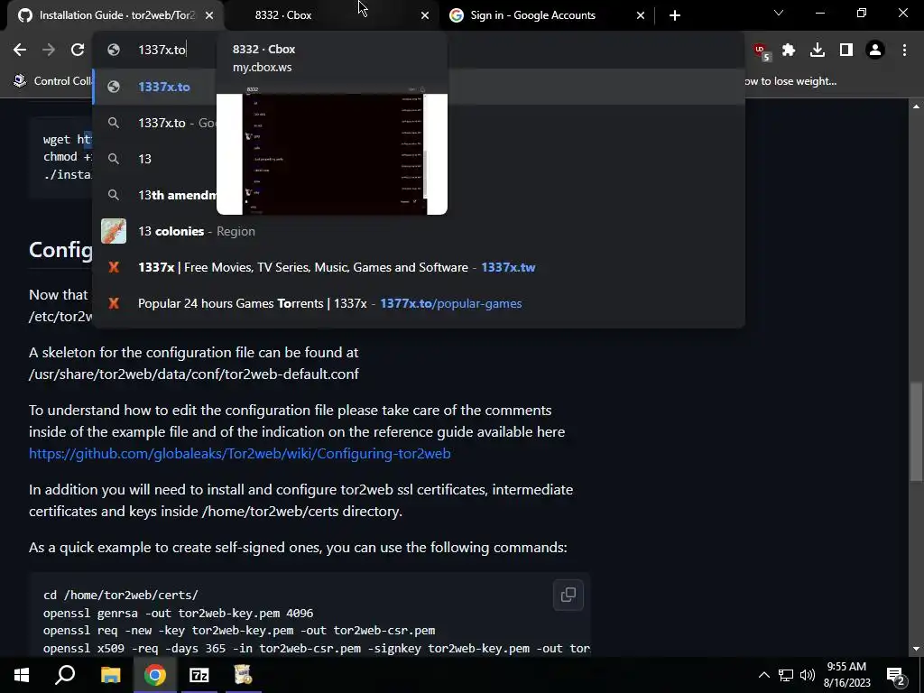Select the 1337x.to Google search suggestion

pos(419,123)
